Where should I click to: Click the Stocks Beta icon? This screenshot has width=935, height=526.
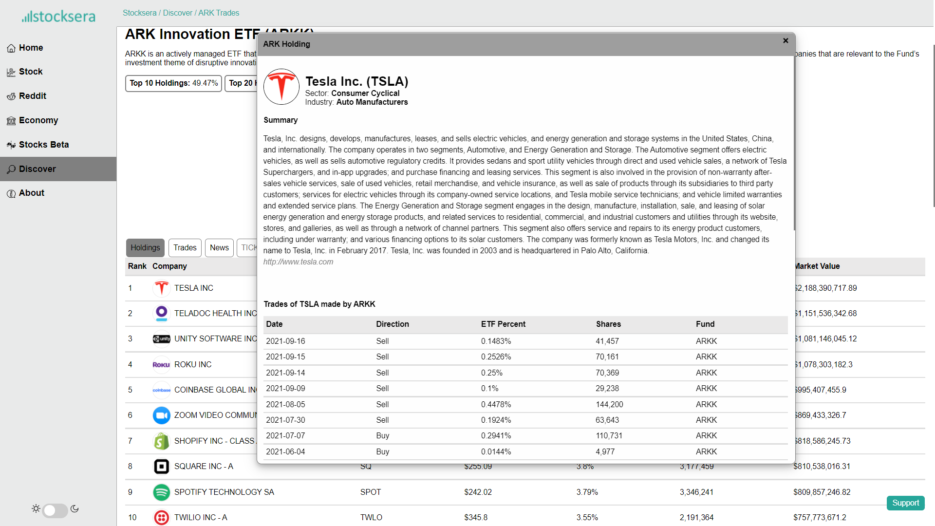[x=11, y=145]
